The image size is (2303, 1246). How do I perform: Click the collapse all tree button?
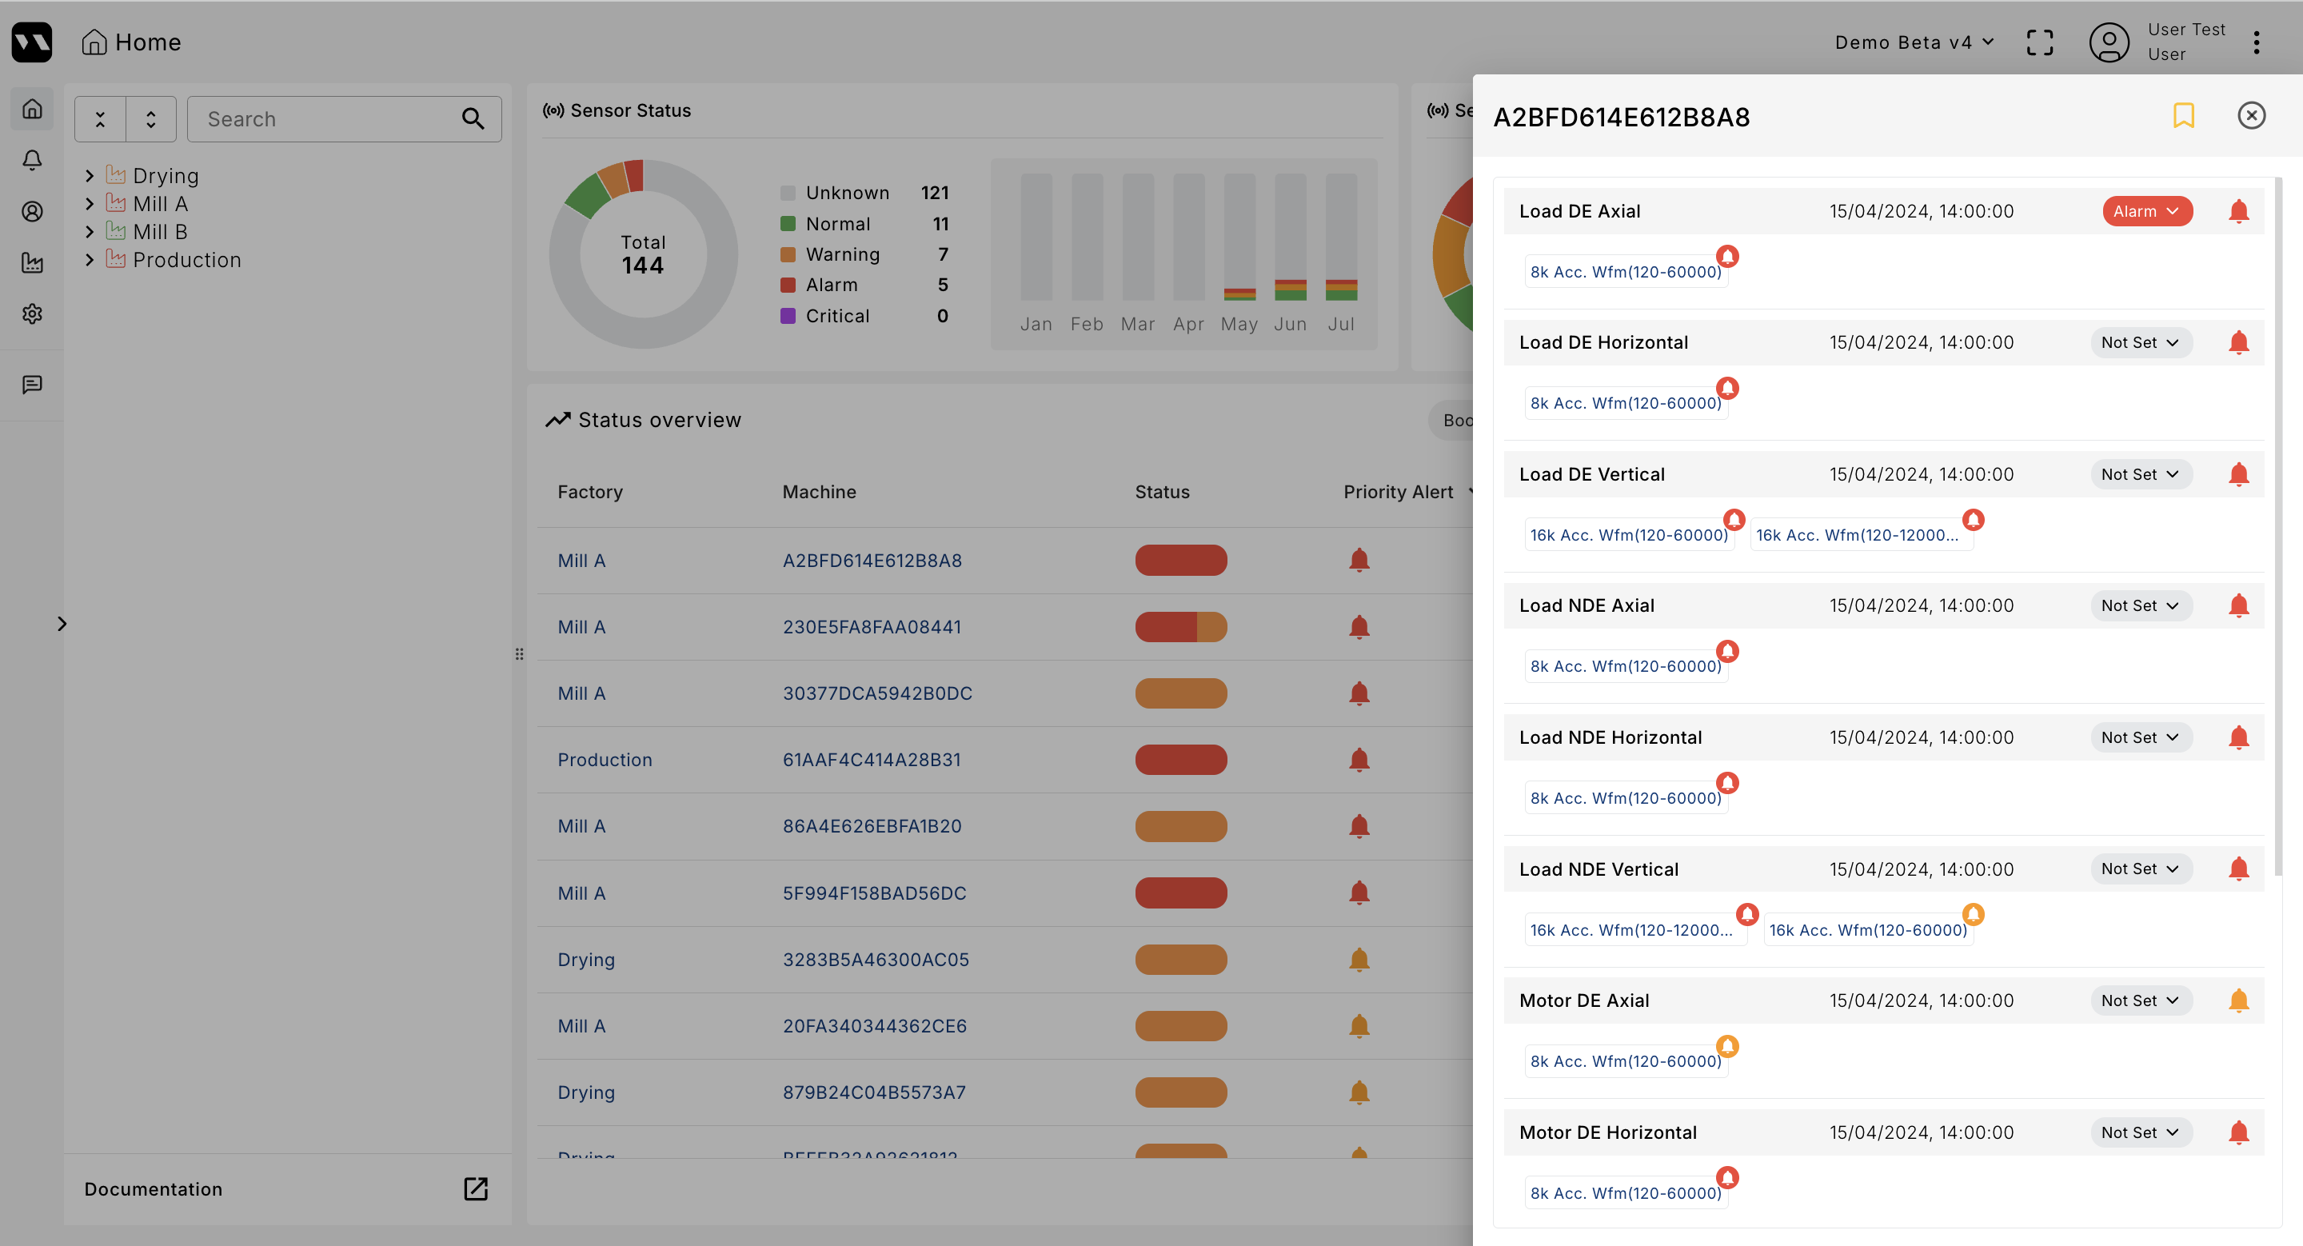coord(100,119)
